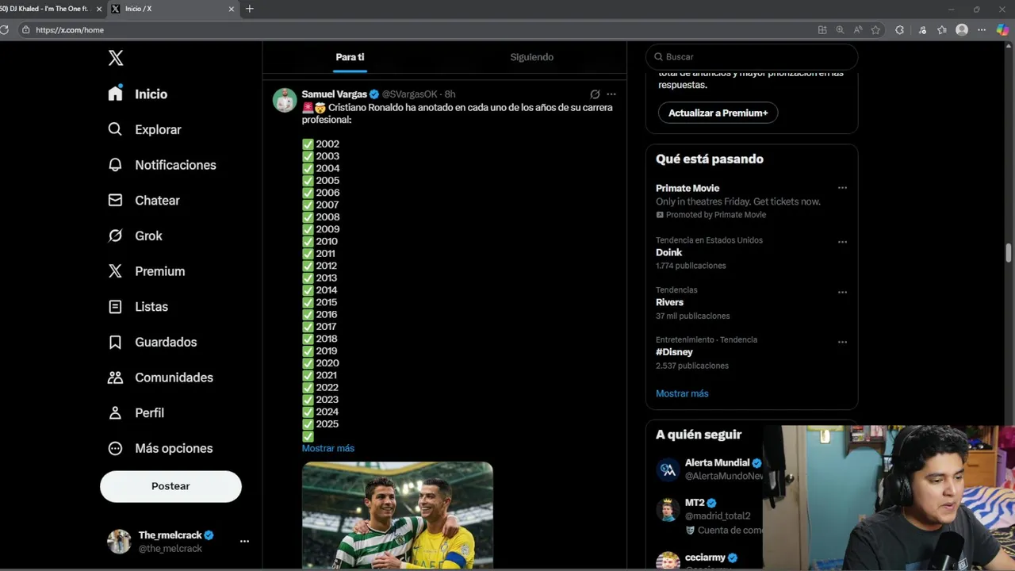Expand post with Mostrar más link
Viewport: 1015px width, 571px height.
(x=327, y=448)
